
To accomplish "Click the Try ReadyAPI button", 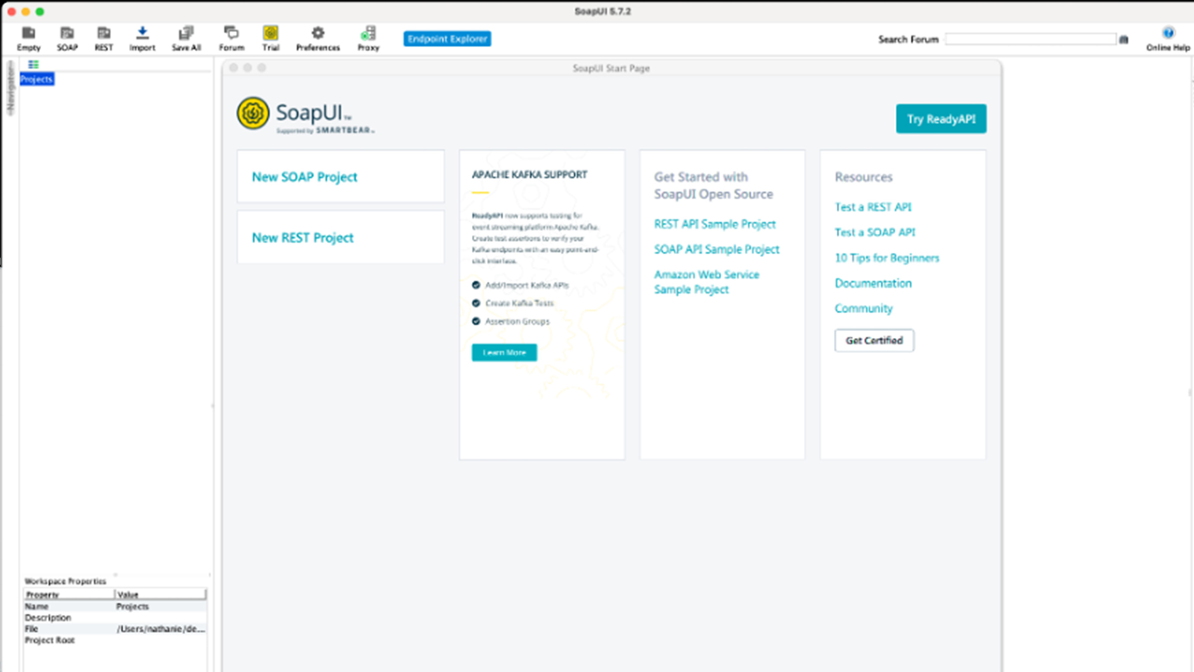I will (941, 119).
